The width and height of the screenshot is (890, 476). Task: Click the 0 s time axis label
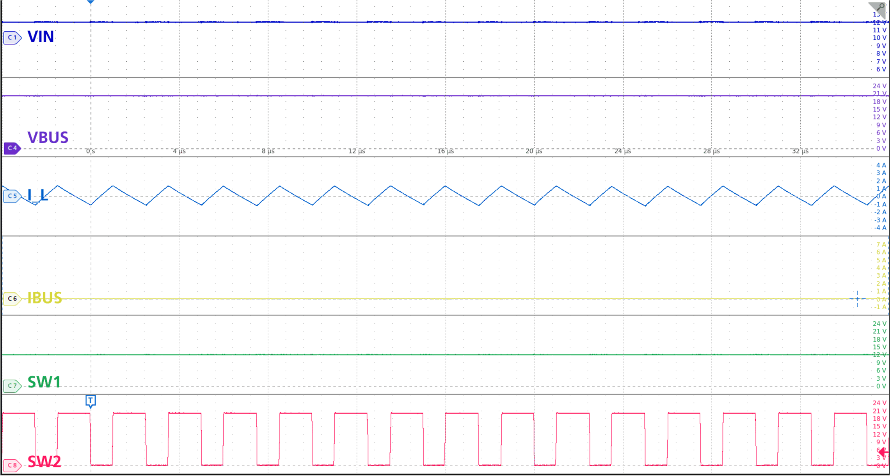pyautogui.click(x=91, y=152)
